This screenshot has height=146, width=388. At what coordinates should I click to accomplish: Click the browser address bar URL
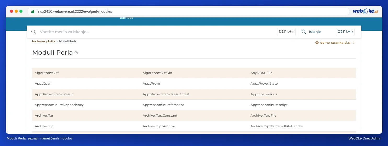tap(74, 11)
